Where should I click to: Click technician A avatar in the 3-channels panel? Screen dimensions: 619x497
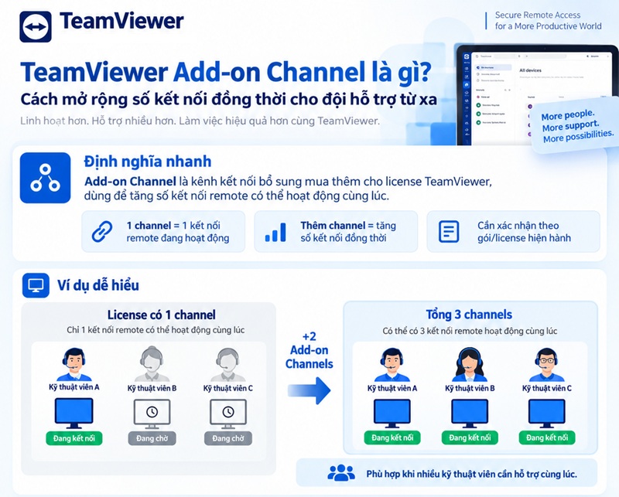pyautogui.click(x=392, y=365)
